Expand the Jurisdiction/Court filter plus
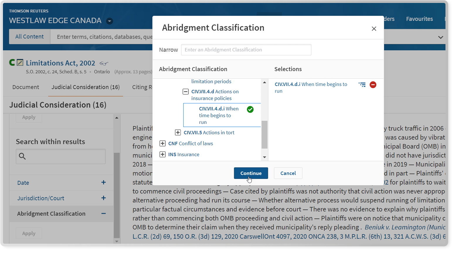This screenshot has height=263, width=469. click(x=103, y=198)
